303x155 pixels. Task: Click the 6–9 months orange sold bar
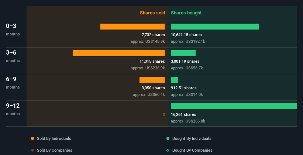pyautogui.click(x=152, y=80)
